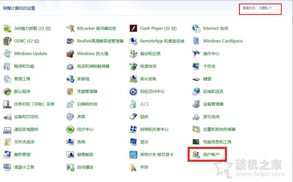Select the 默认程序 icon
This screenshot has width=293, height=182.
(7, 91)
